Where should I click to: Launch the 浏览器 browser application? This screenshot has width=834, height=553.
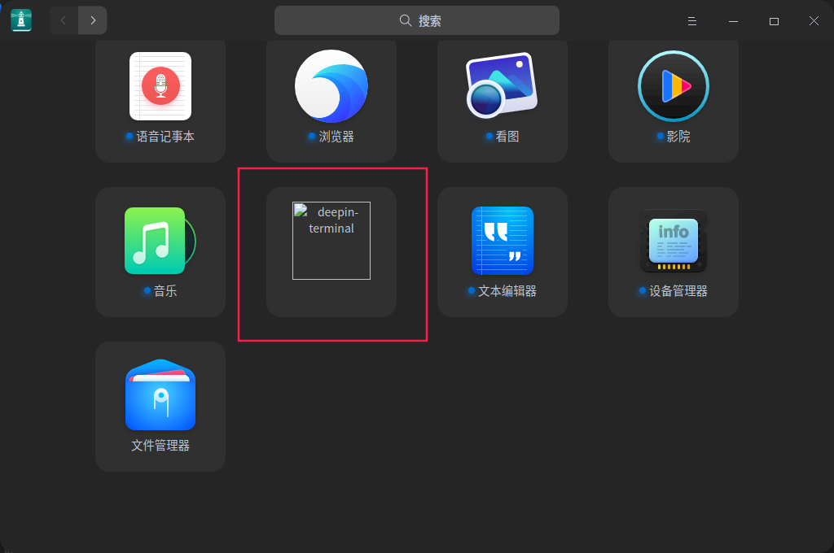(331, 86)
